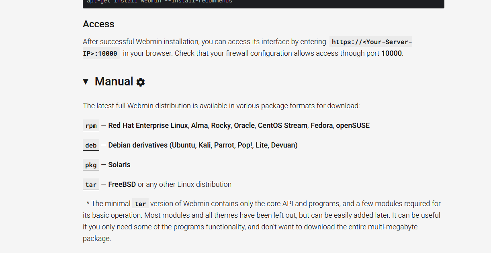The height and width of the screenshot is (253, 491).
Task: Click the gear icon beside Manual heading
Action: click(x=141, y=82)
